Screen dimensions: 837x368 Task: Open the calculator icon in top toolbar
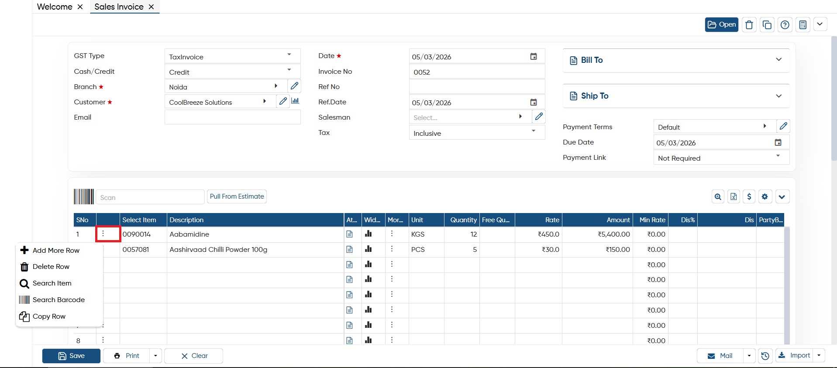(x=803, y=25)
